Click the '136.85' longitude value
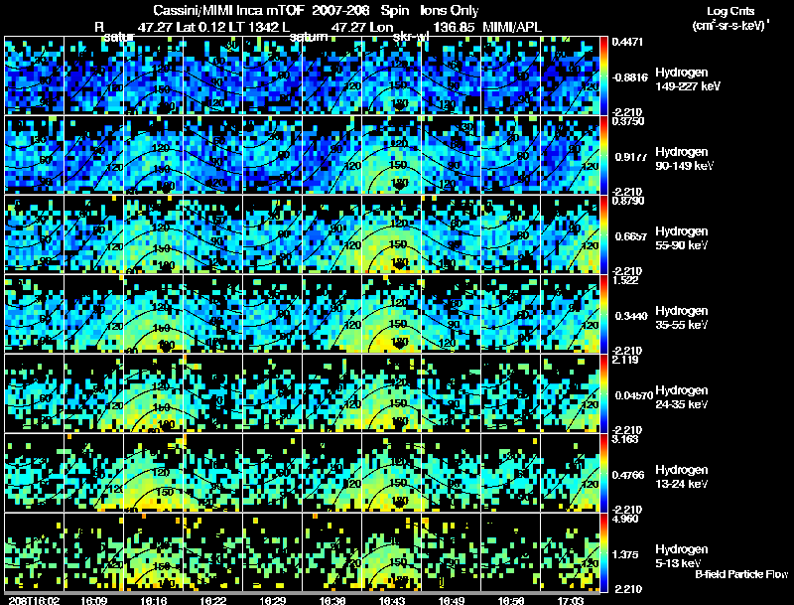The height and width of the screenshot is (605, 794). tap(454, 28)
